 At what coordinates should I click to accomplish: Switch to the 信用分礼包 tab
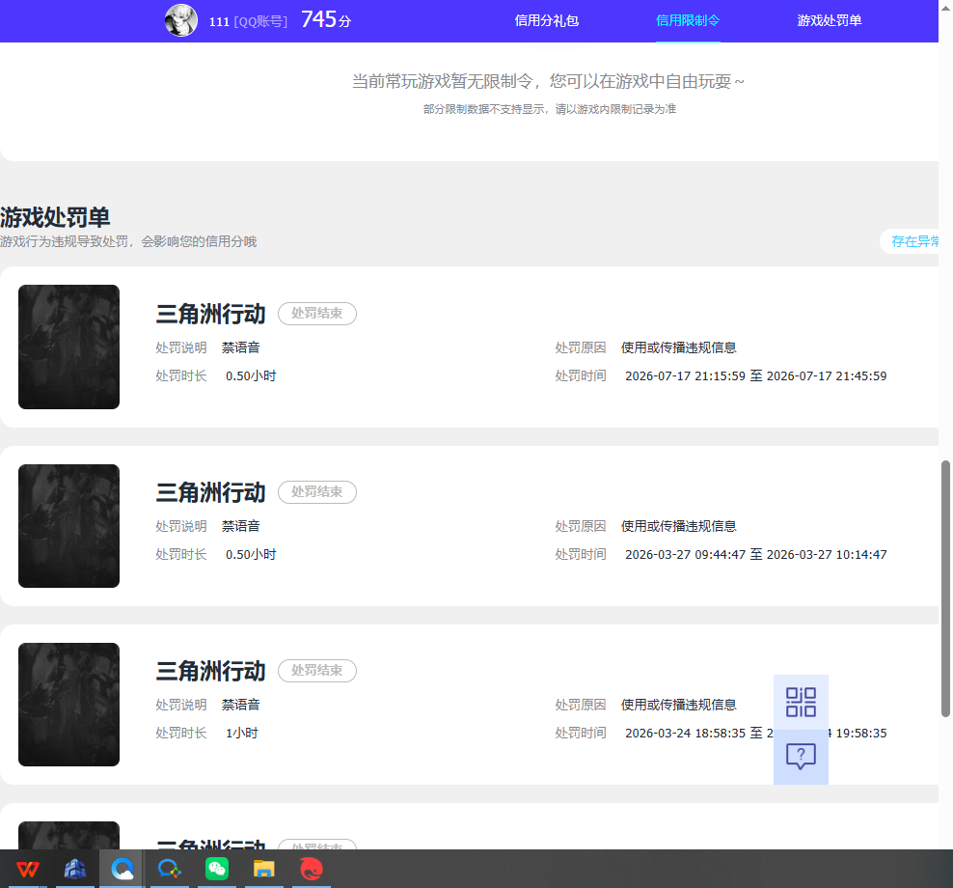[x=546, y=20]
